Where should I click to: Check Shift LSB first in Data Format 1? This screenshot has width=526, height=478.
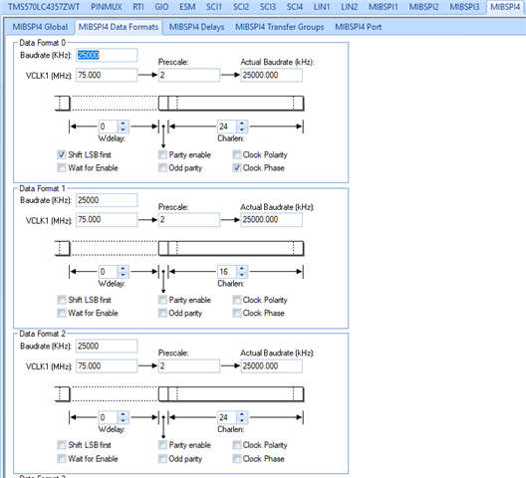pos(62,300)
